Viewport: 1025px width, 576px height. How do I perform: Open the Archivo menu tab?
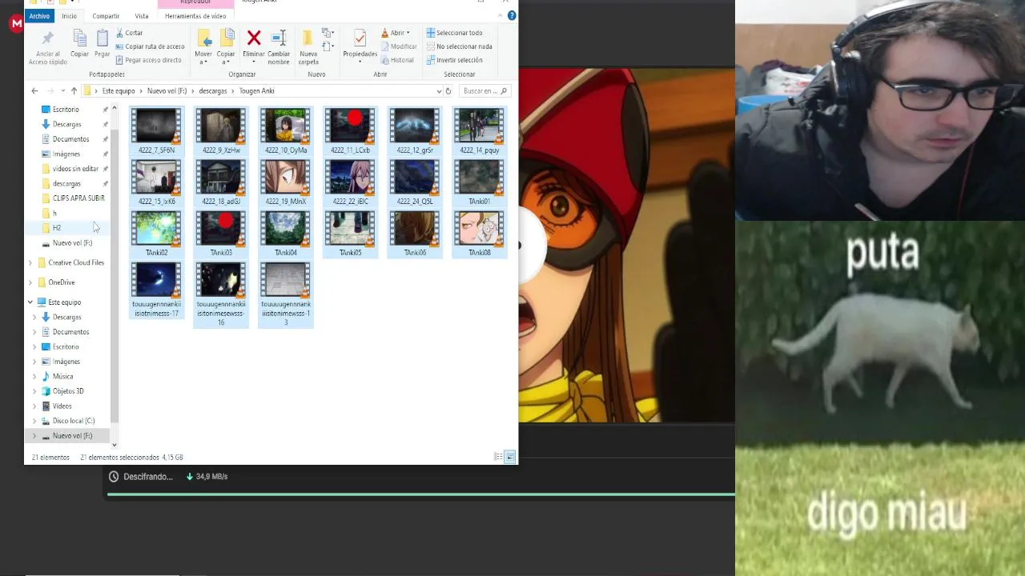pos(39,16)
